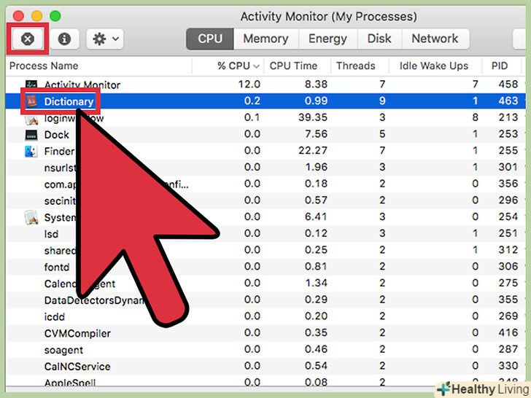
Task: Switch to the Energy tab
Action: pyautogui.click(x=327, y=39)
